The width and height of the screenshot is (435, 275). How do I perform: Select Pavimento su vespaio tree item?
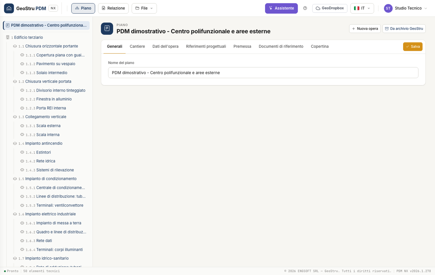[55, 64]
